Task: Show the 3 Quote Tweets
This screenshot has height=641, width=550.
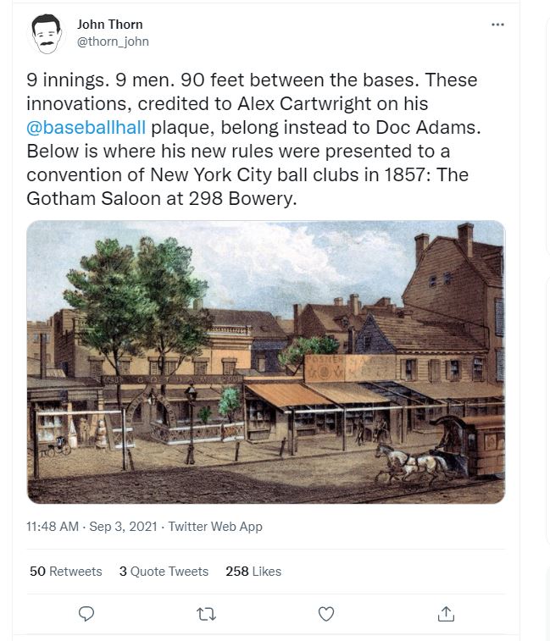Action: pyautogui.click(x=164, y=572)
